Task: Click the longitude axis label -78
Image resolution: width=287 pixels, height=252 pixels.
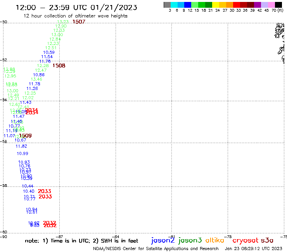Action: click(x=228, y=236)
